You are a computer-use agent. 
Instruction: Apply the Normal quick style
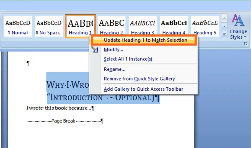click(18, 26)
